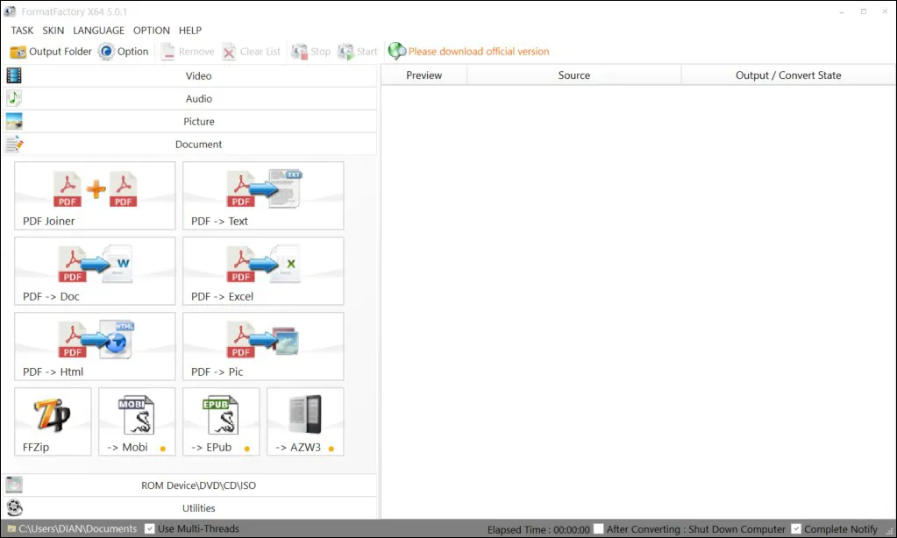The width and height of the screenshot is (897, 538).
Task: Select the PDF to Text converter
Action: point(262,195)
